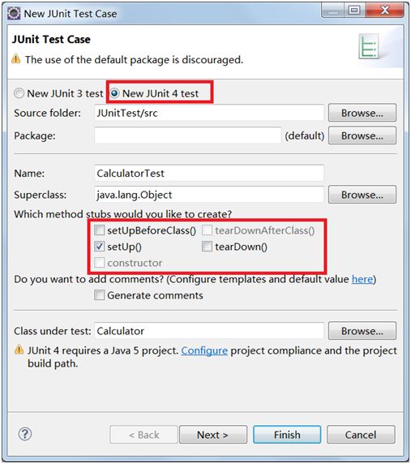Uncheck the setUp() method stub
This screenshot has height=464, width=411.
click(x=100, y=247)
